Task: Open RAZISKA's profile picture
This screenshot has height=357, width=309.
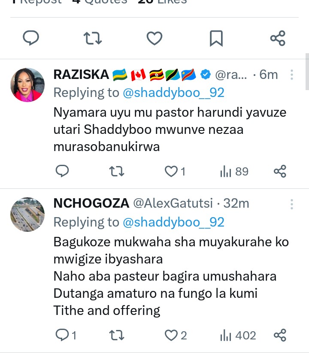Action: (x=27, y=85)
